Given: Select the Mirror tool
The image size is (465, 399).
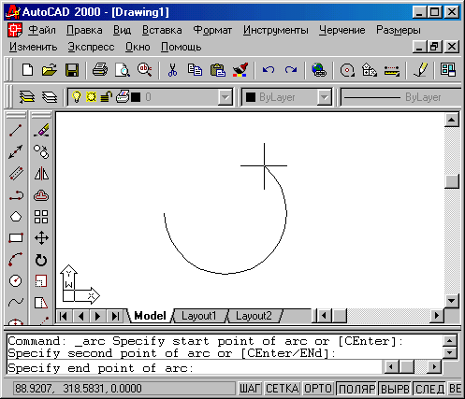Looking at the screenshot, I should pos(41,174).
